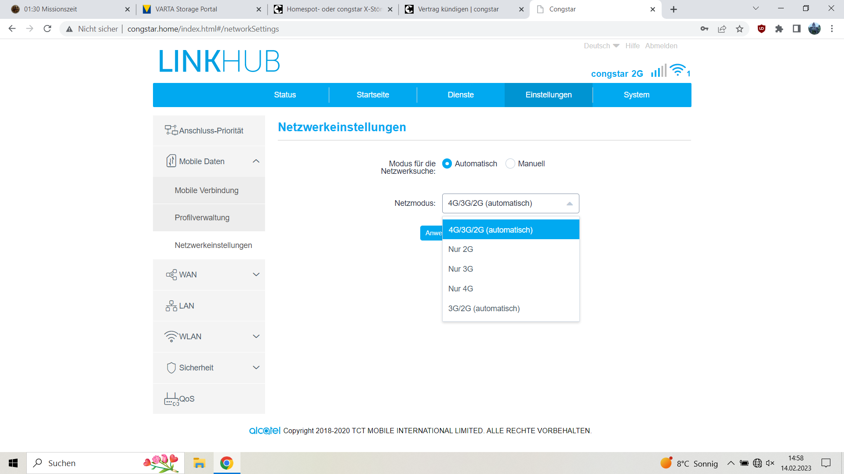Click the Sicherheit shield icon
Viewport: 844px width, 474px height.
pyautogui.click(x=171, y=367)
